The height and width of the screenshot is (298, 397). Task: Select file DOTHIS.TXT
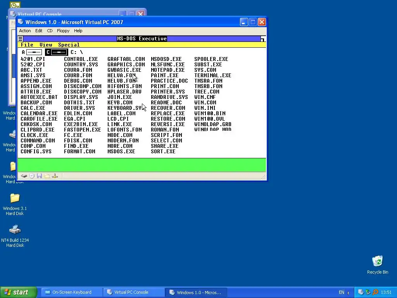click(79, 102)
